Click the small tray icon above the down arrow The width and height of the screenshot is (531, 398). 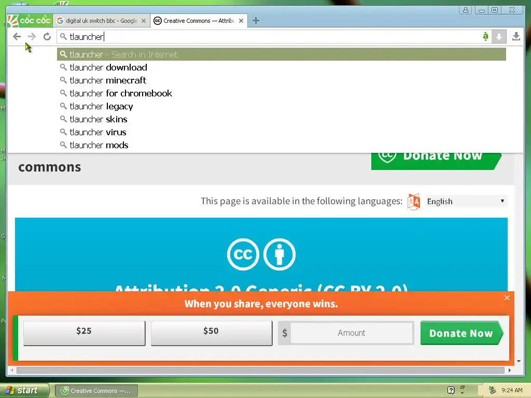[x=462, y=388]
